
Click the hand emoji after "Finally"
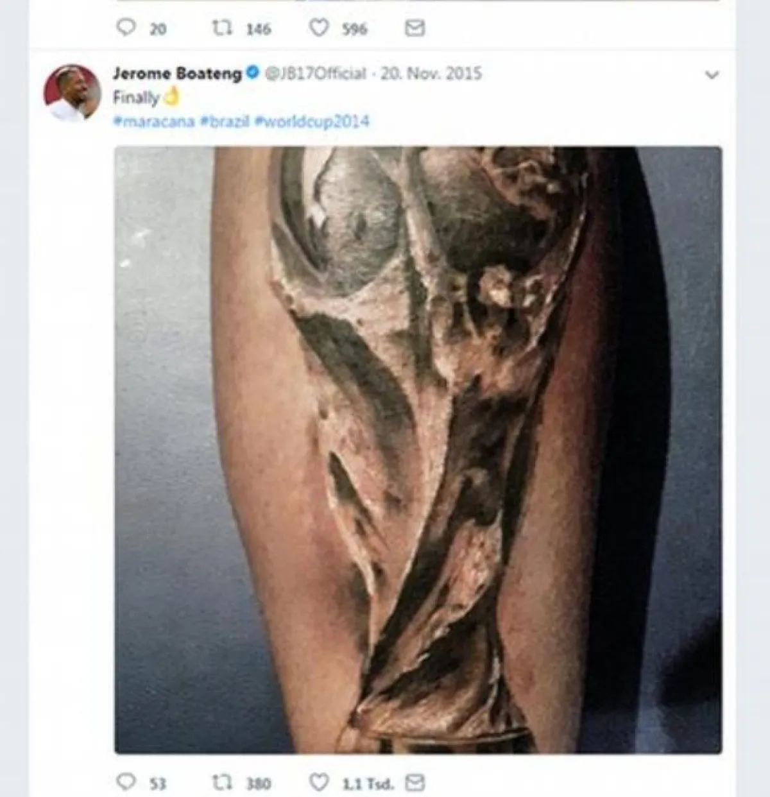(x=170, y=97)
